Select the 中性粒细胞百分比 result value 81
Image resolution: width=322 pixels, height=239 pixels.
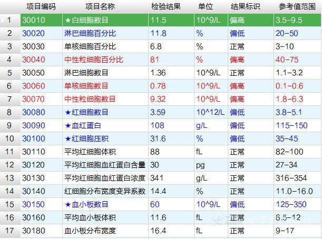(x=155, y=59)
